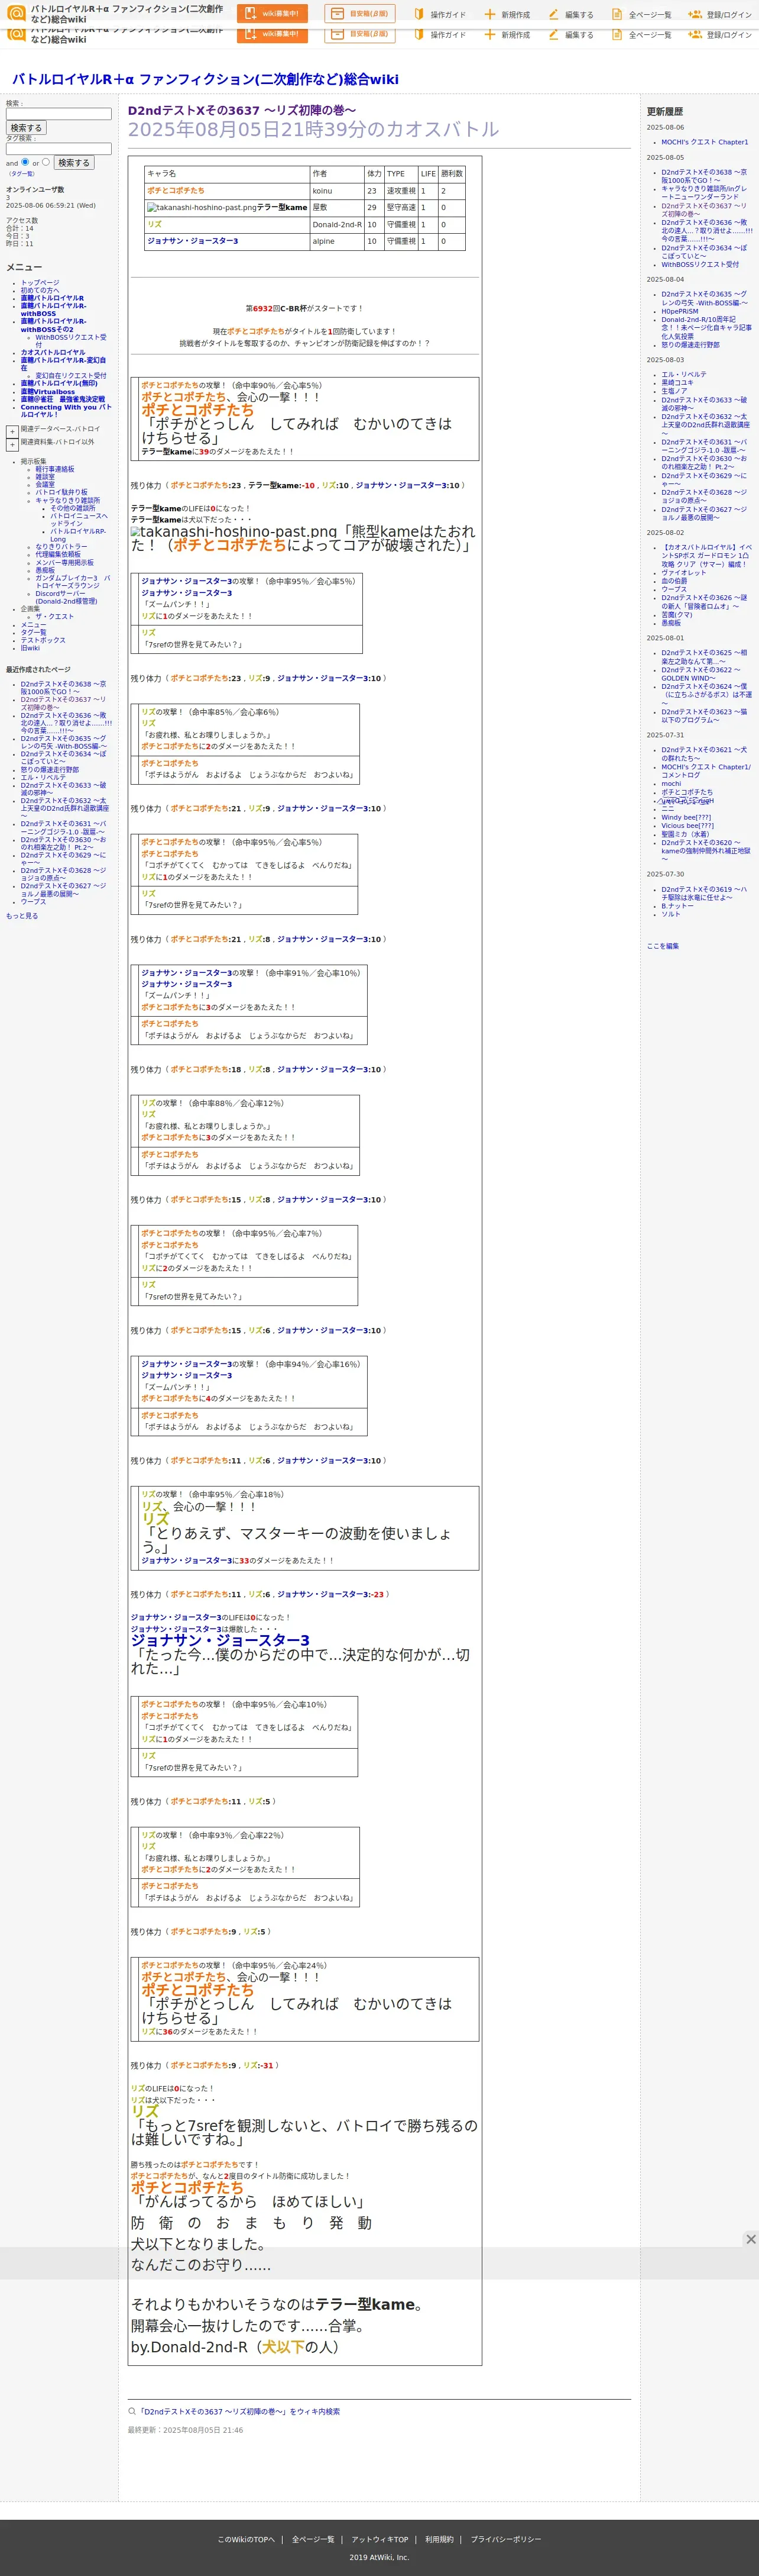The width and height of the screenshot is (759, 2576).
Task: Click the broken takanashi-hoshino-past.png image in the table
Action: (202, 208)
